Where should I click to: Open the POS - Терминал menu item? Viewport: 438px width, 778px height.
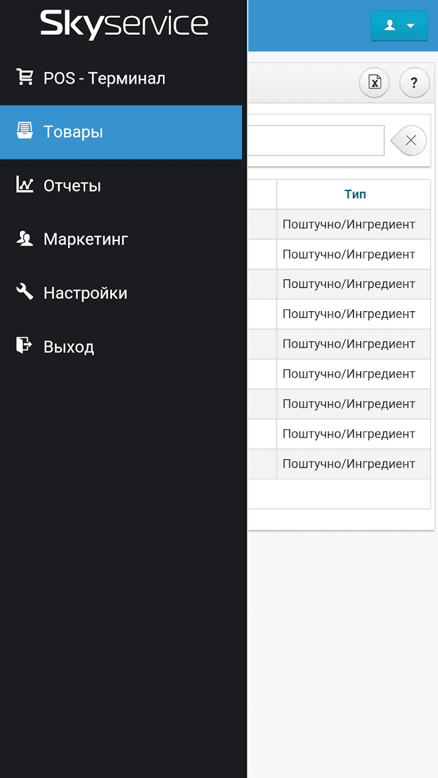coord(104,78)
